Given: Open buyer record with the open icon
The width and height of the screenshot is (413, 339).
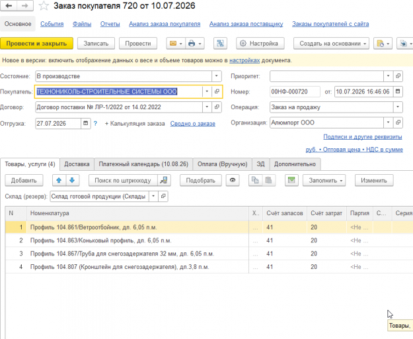Looking at the screenshot, I should click(217, 91).
